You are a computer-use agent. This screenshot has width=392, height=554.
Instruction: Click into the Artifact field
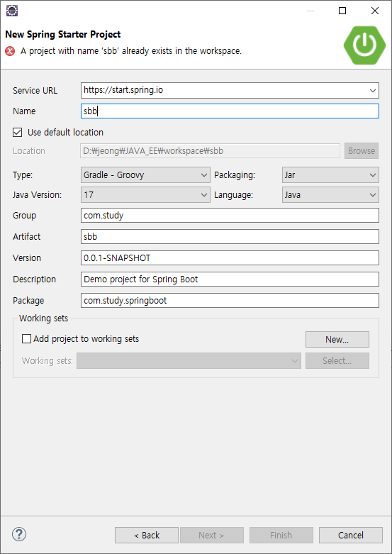tap(230, 237)
